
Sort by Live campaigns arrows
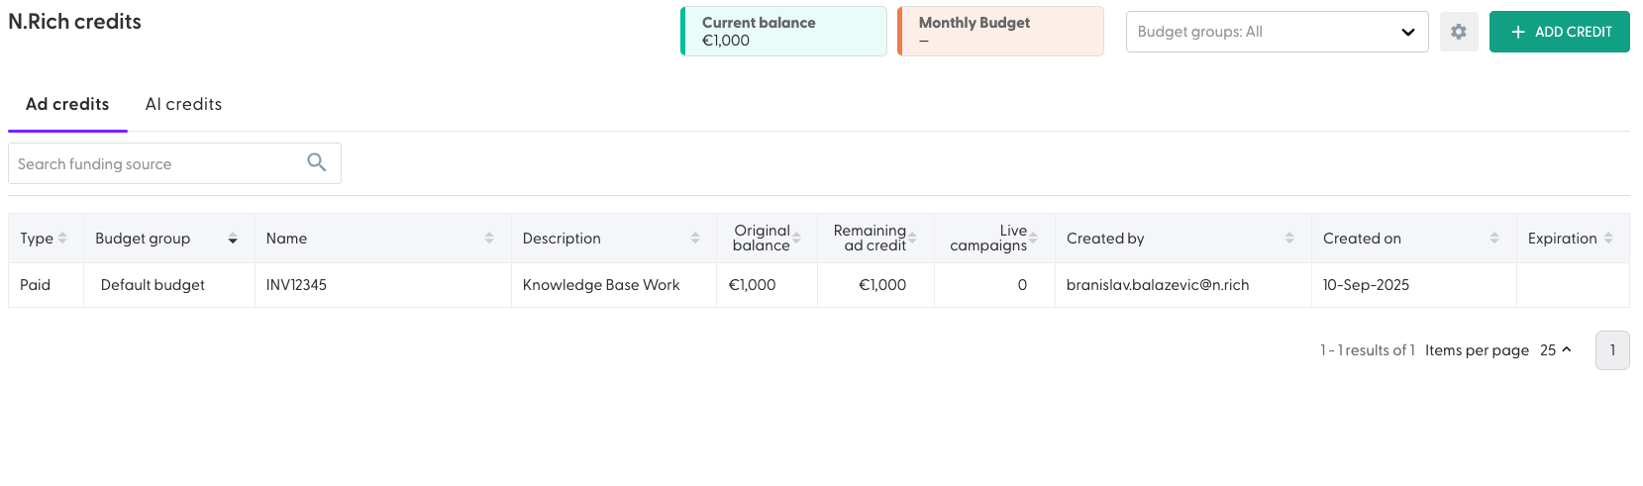point(1033,238)
